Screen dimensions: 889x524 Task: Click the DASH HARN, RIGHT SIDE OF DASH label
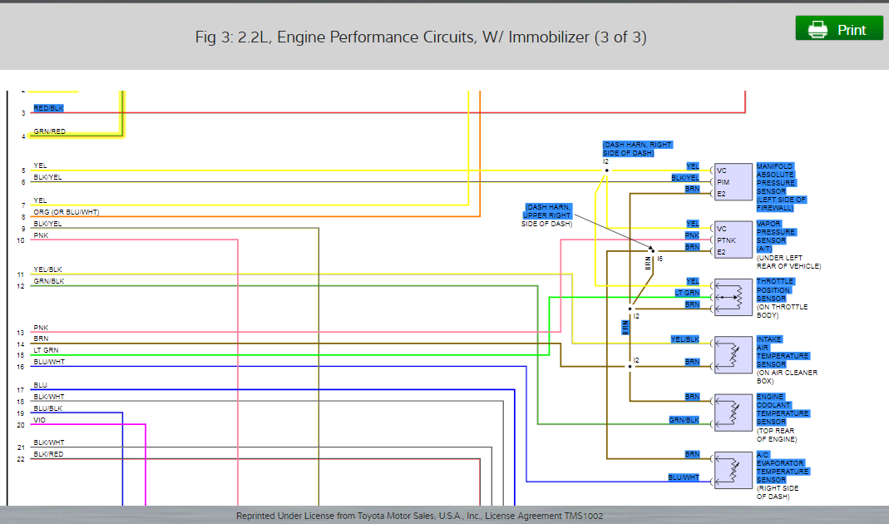[637, 148]
